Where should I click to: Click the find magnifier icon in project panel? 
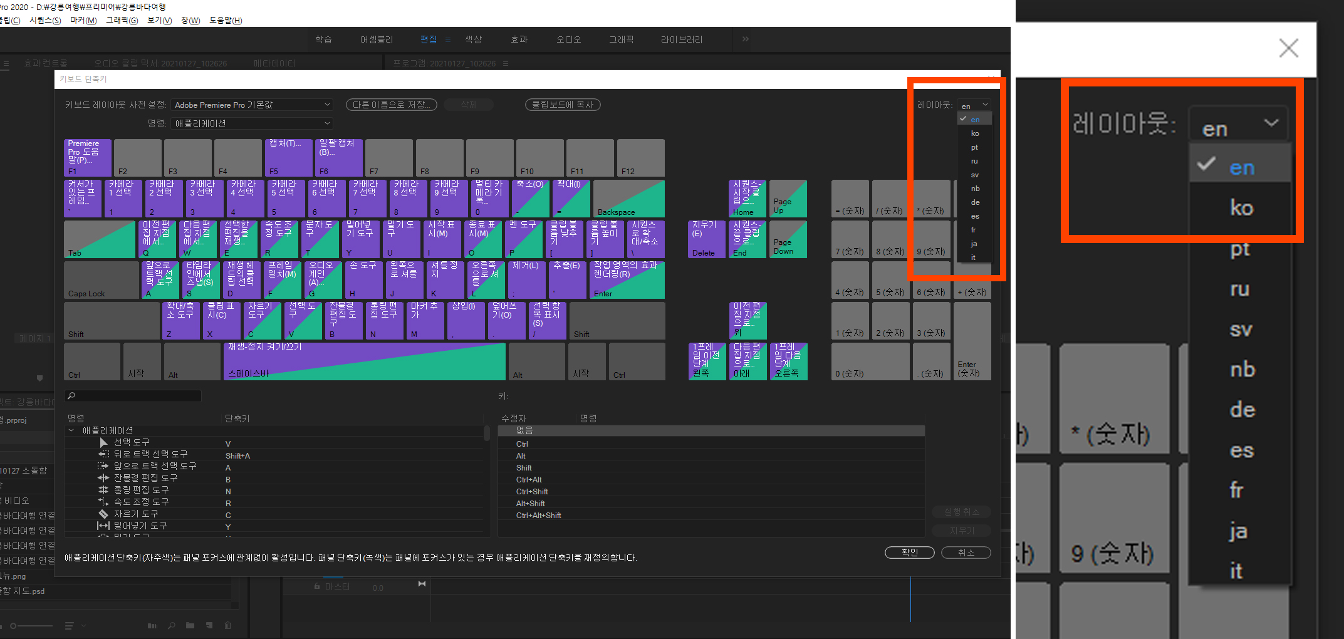[171, 625]
